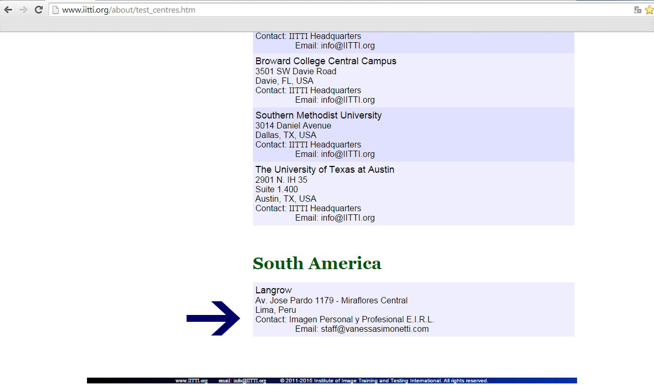Bookmark this page using the star icon

point(649,9)
